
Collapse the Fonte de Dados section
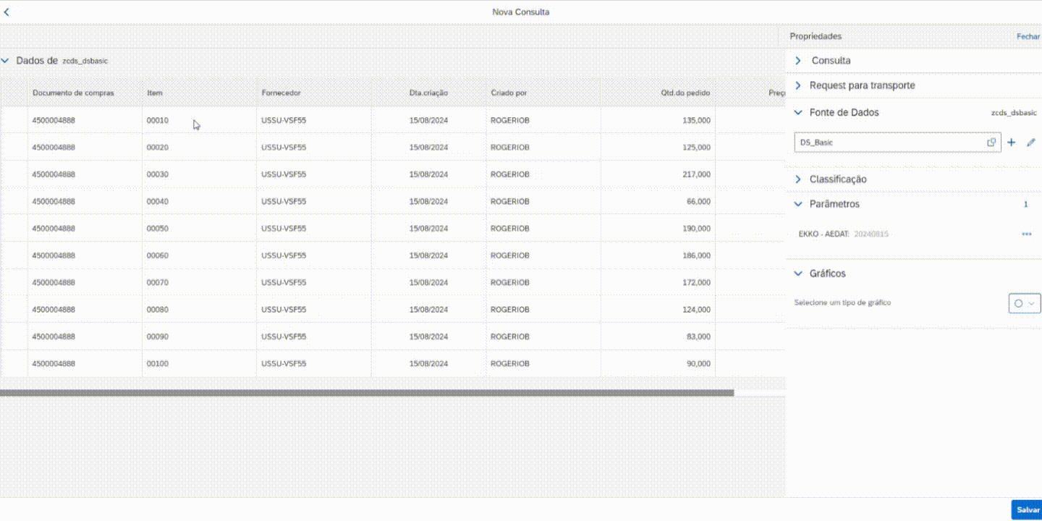tap(798, 113)
